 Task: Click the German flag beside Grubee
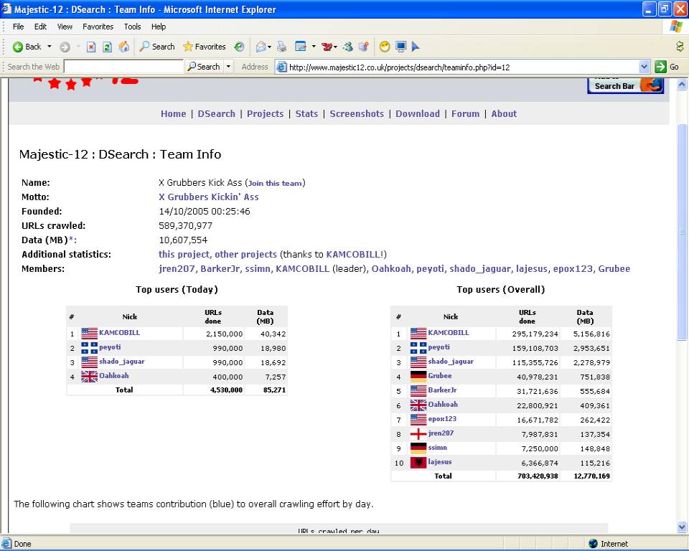pyautogui.click(x=418, y=376)
